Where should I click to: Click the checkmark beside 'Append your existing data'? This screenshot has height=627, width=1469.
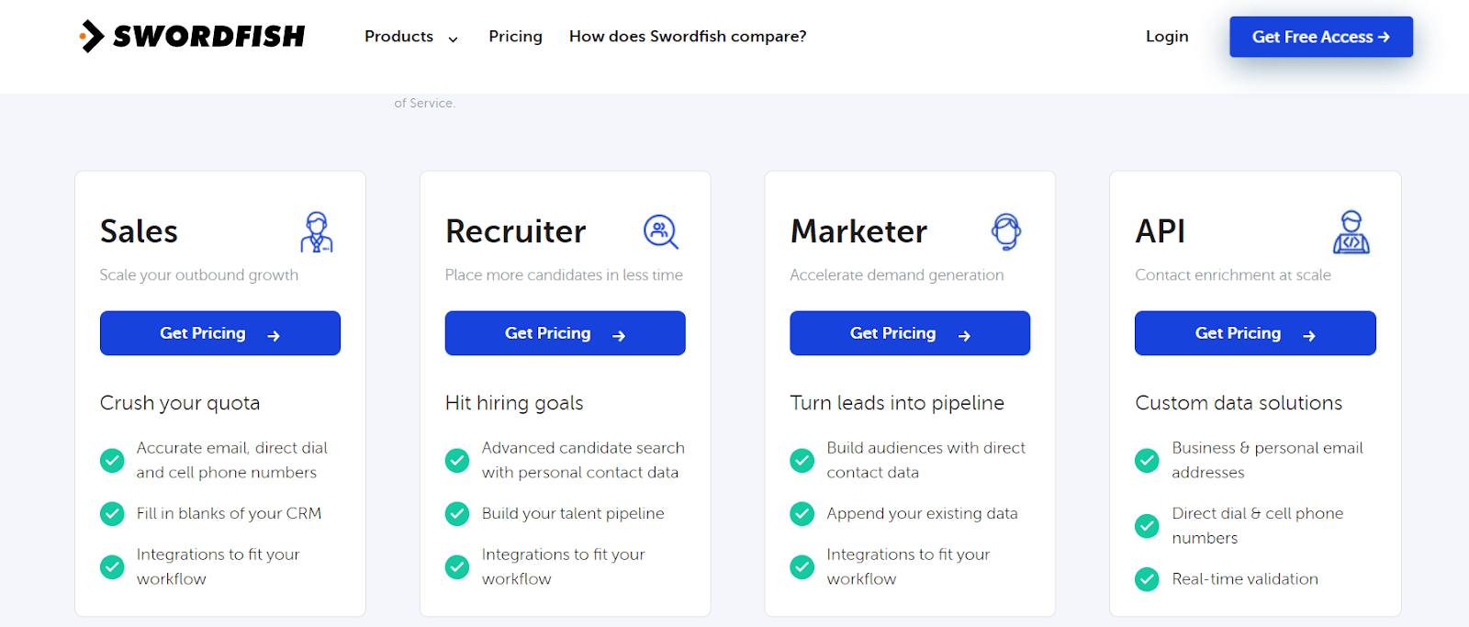(802, 514)
